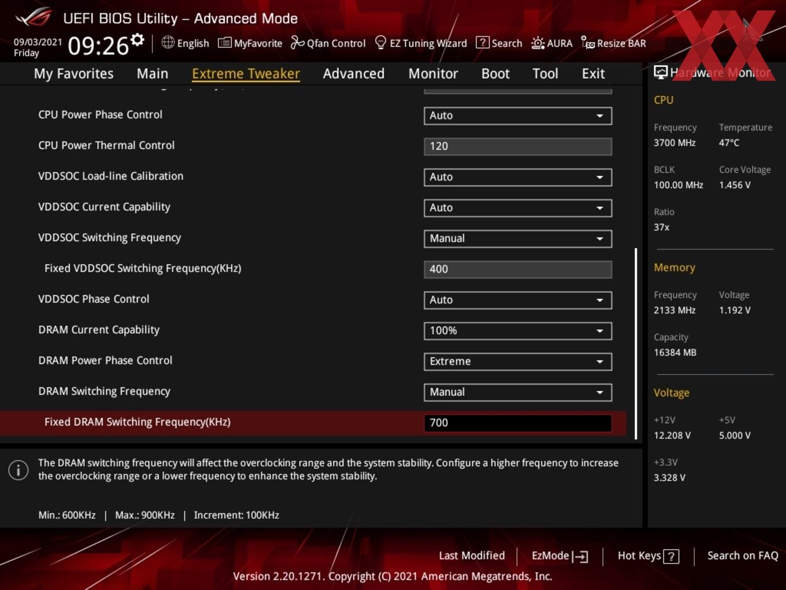Click Hot Keys question mark box
The height and width of the screenshot is (590, 786).
[x=671, y=556]
